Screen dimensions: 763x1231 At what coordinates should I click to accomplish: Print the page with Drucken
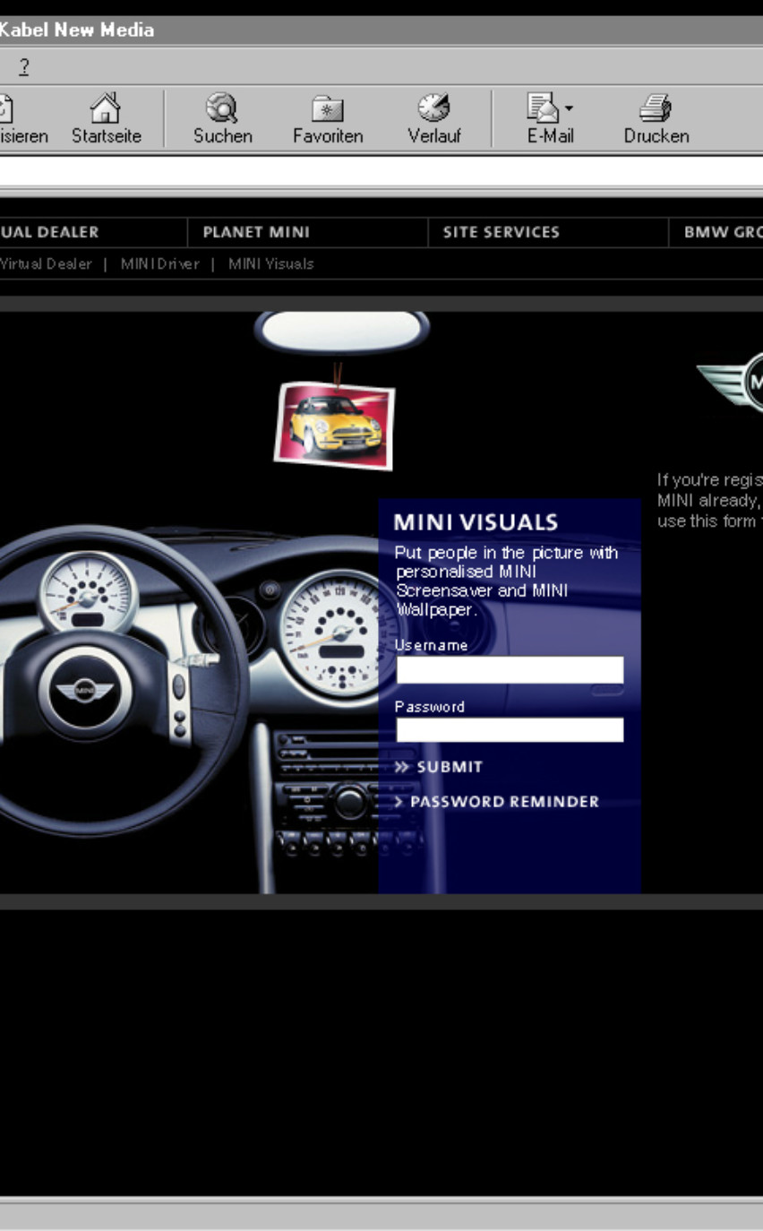[x=656, y=109]
